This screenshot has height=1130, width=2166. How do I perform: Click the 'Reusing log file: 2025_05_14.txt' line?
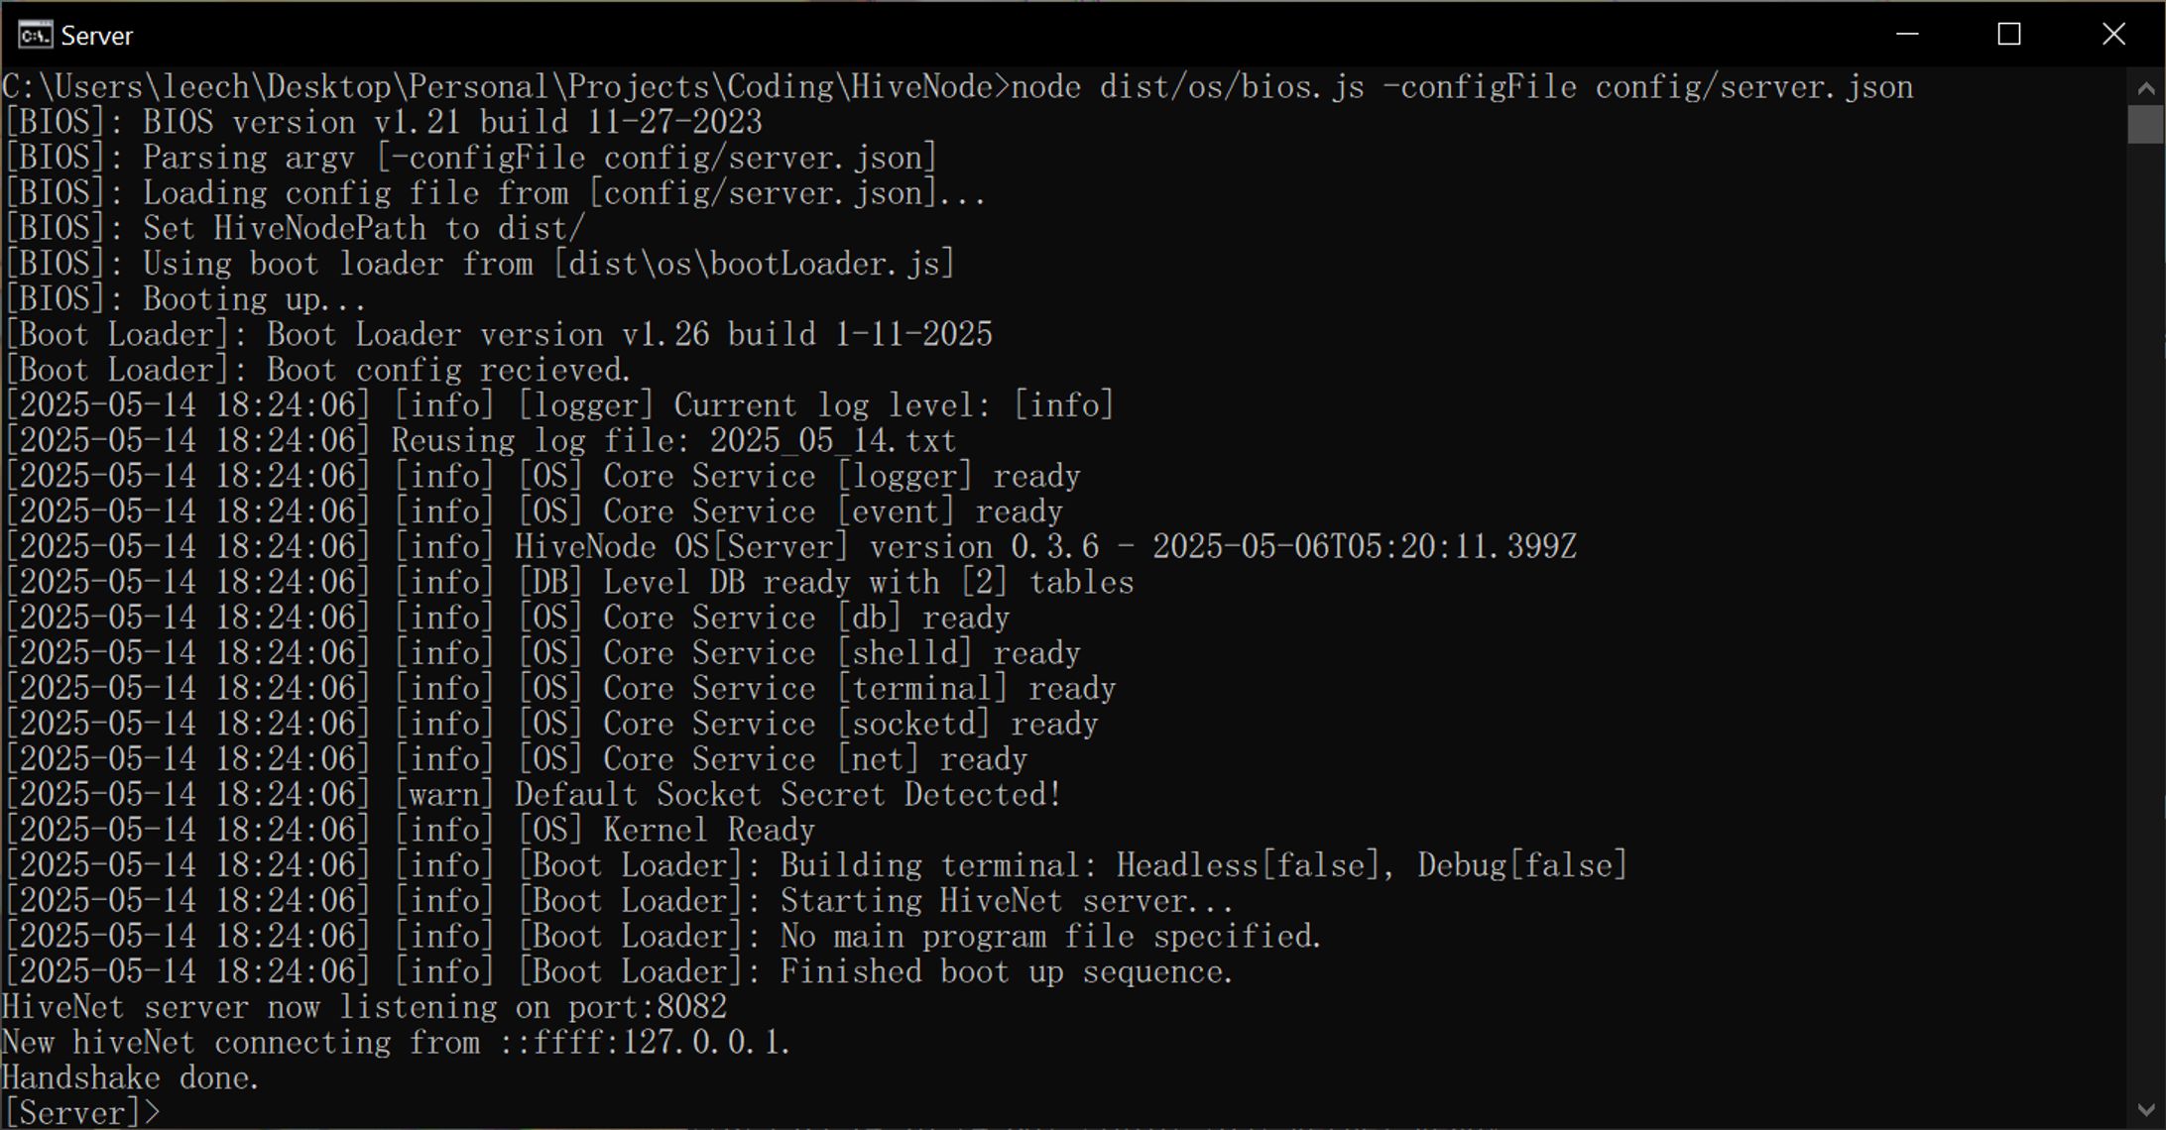[x=481, y=440]
